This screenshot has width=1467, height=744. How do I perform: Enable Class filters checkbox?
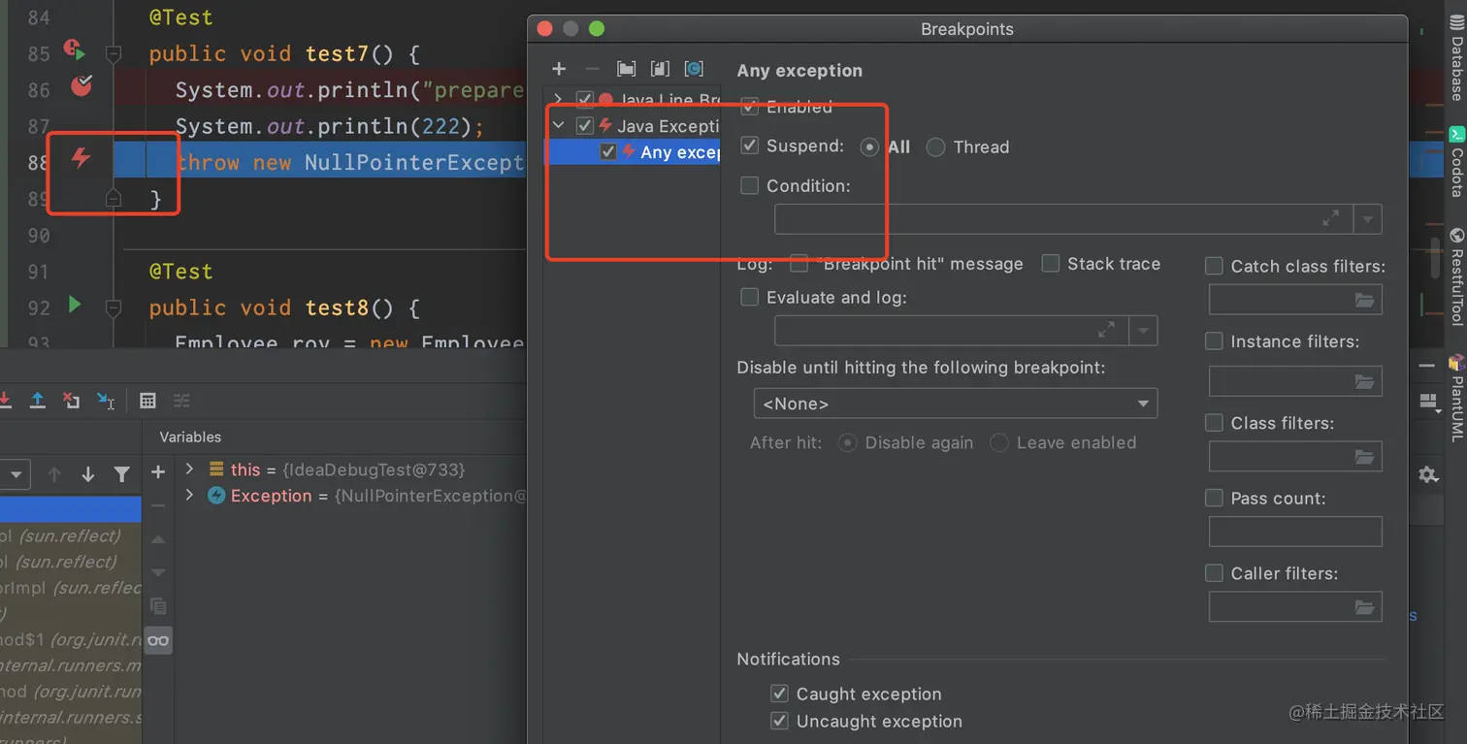coord(1214,423)
